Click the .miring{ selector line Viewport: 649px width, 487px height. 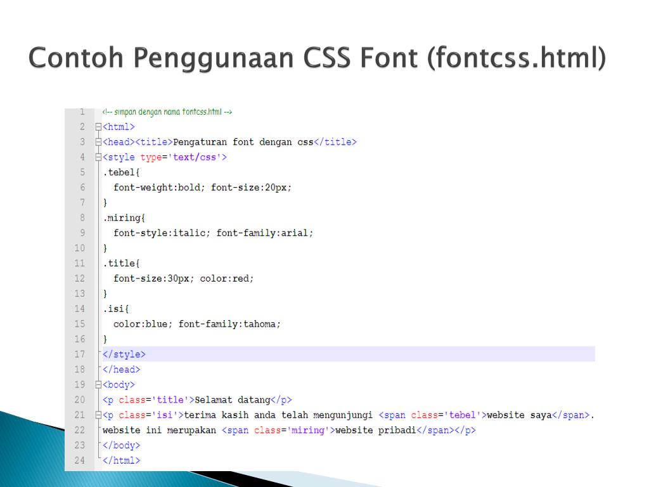pyautogui.click(x=124, y=218)
